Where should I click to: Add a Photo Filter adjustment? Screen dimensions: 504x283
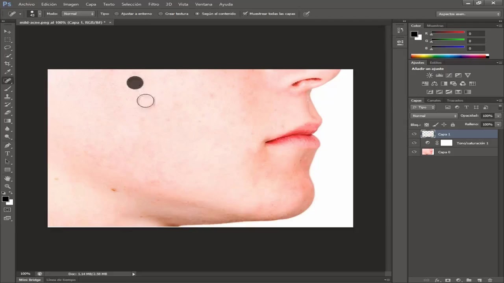pyautogui.click(x=453, y=83)
